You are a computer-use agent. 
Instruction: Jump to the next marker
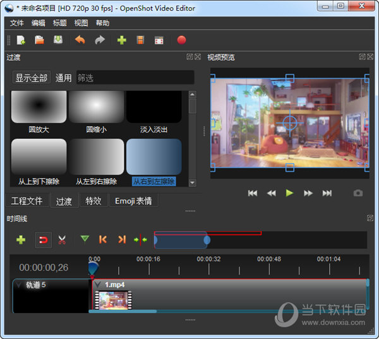point(122,239)
